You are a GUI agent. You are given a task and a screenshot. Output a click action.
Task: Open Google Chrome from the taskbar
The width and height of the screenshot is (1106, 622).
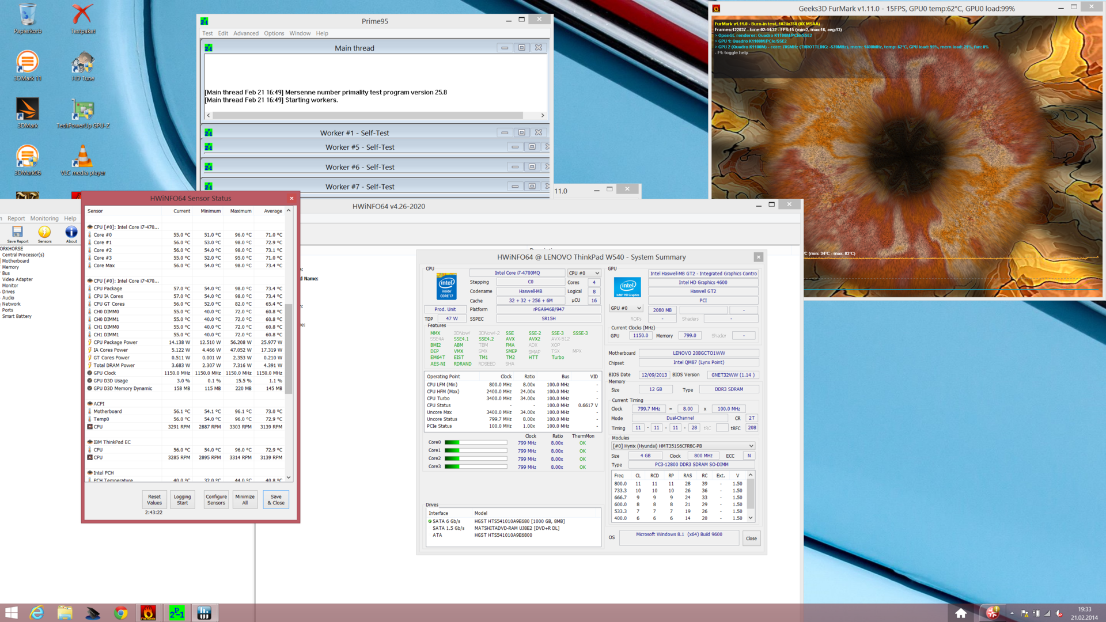[x=120, y=613]
